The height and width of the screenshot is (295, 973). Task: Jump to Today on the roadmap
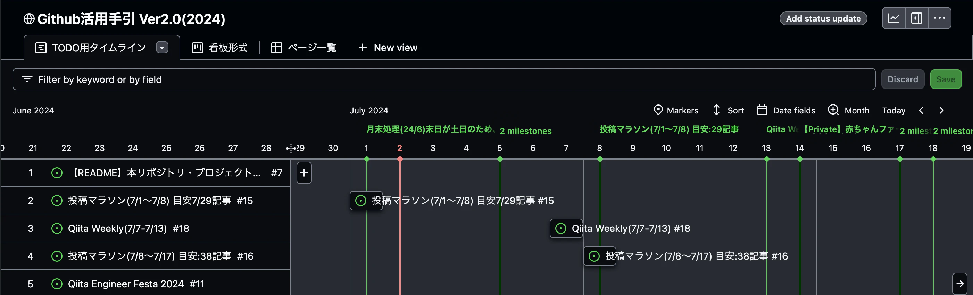pos(894,110)
